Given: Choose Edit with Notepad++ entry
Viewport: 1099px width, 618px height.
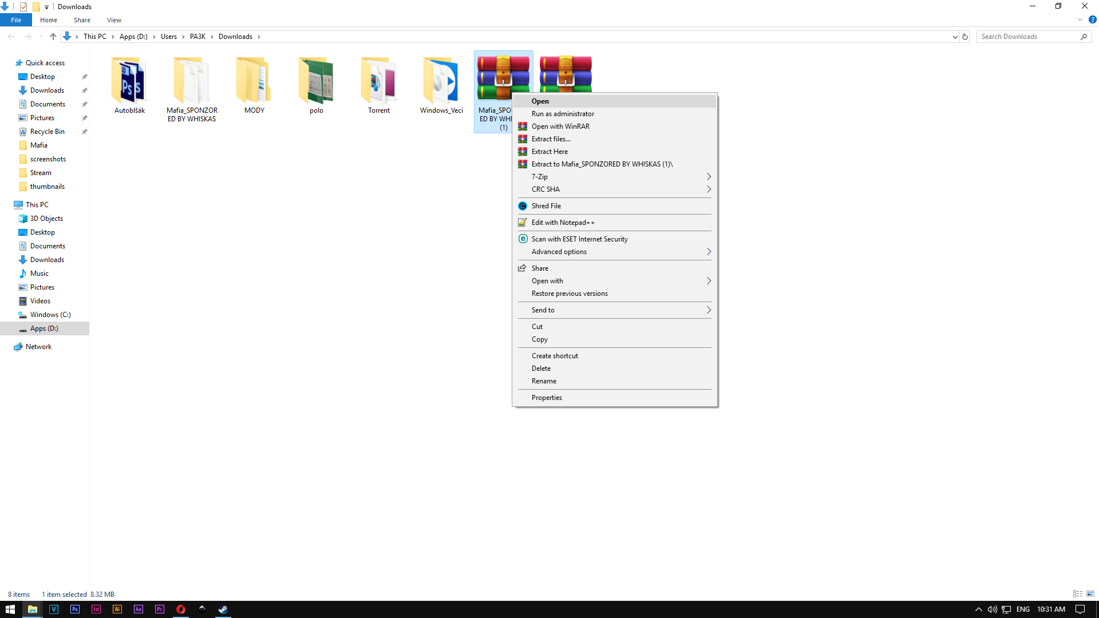Looking at the screenshot, I should 563,223.
